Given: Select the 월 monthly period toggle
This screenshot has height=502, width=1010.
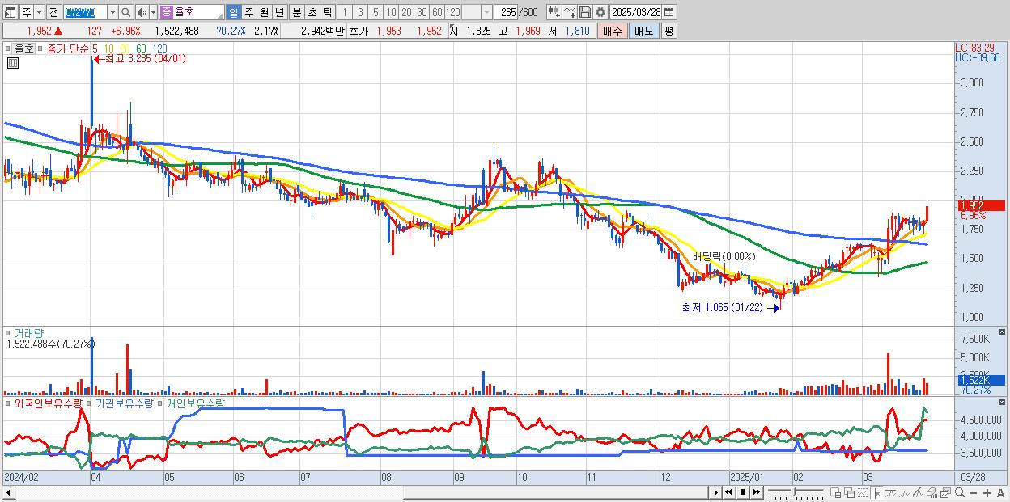Looking at the screenshot, I should click(264, 12).
